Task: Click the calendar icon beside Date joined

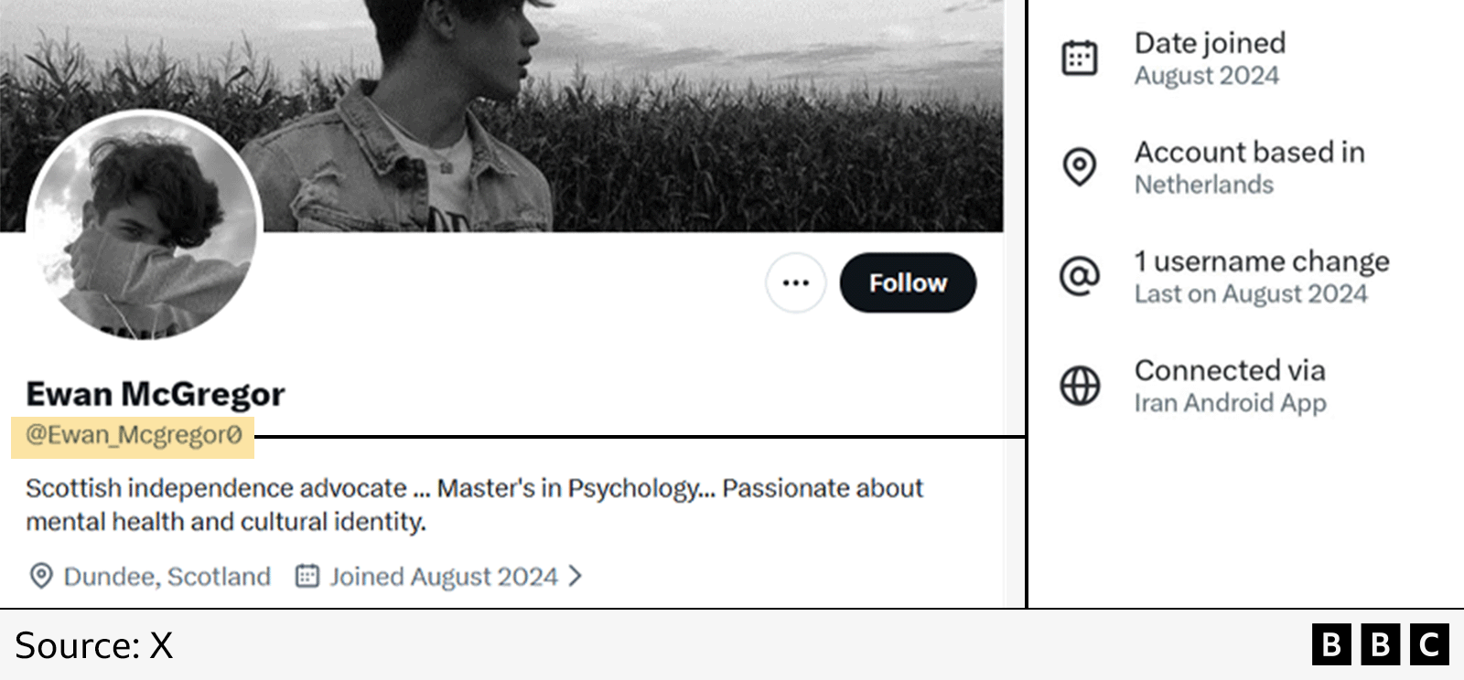Action: (1080, 58)
